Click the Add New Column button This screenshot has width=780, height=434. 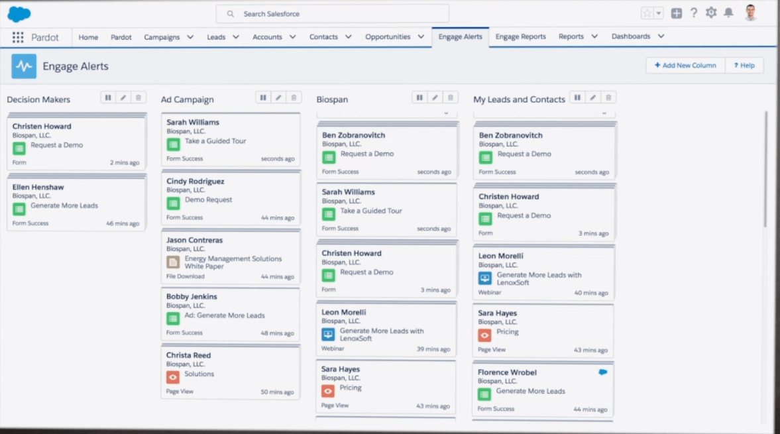tap(685, 65)
